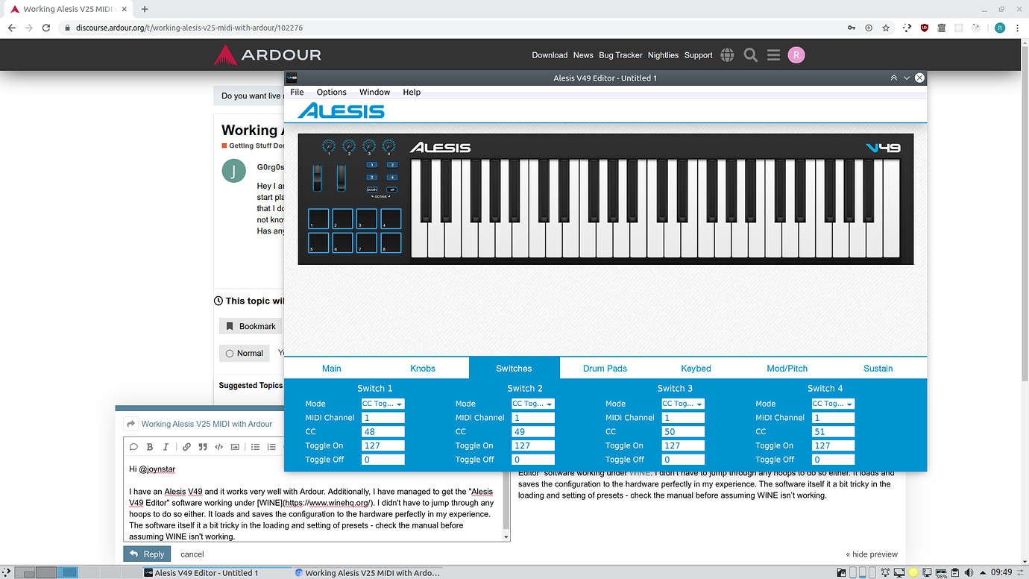This screenshot has width=1029, height=579.
Task: Open the Help menu in Alesis Editor
Action: [412, 93]
